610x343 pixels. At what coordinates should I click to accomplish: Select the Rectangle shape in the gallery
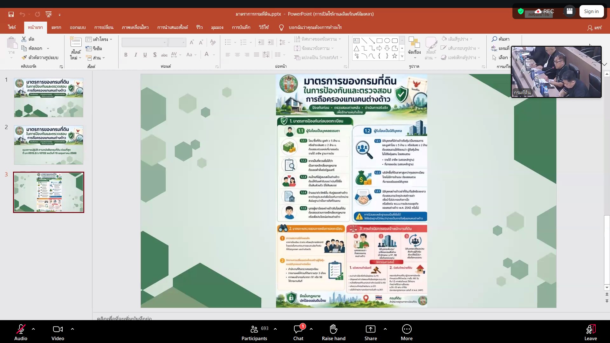pos(380,41)
